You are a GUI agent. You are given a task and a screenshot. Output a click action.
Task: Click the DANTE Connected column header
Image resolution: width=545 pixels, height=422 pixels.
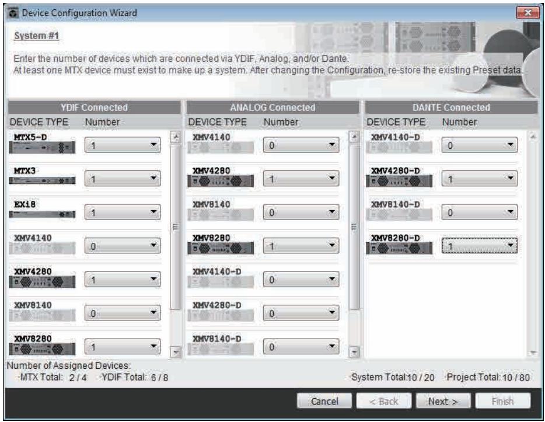tap(451, 107)
